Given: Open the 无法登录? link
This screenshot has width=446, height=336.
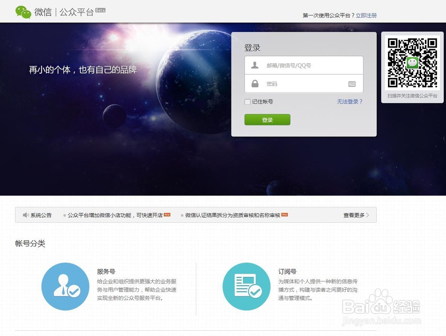Looking at the screenshot, I should 350,102.
